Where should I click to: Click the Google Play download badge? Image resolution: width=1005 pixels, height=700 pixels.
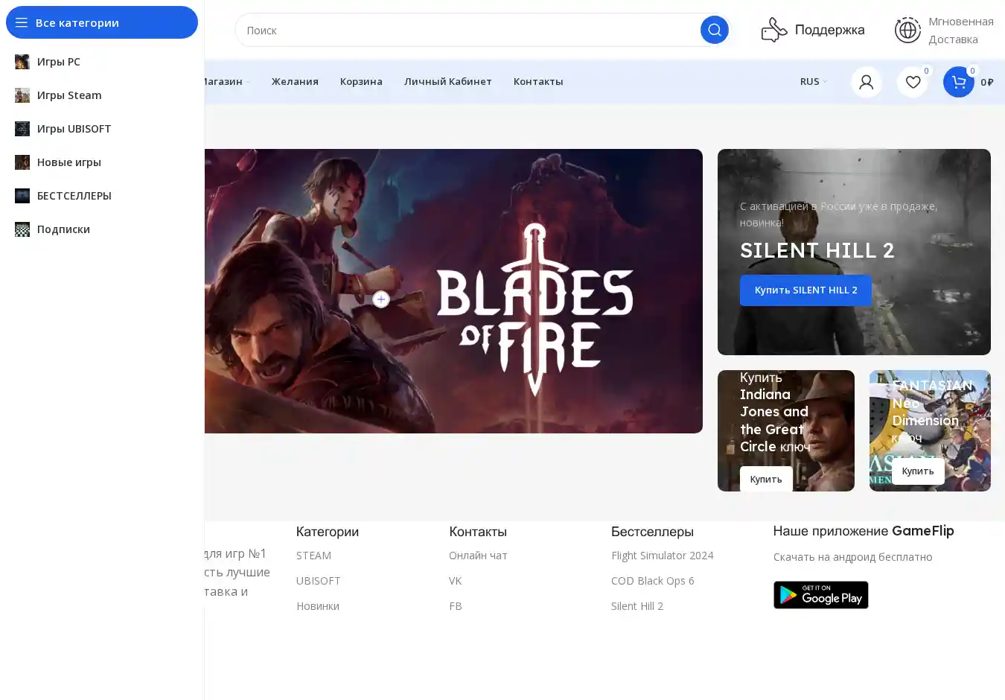click(820, 595)
